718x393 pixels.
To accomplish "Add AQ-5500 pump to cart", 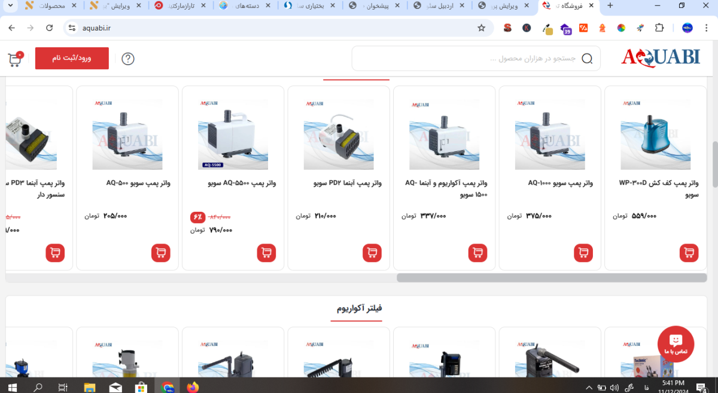I will point(266,253).
